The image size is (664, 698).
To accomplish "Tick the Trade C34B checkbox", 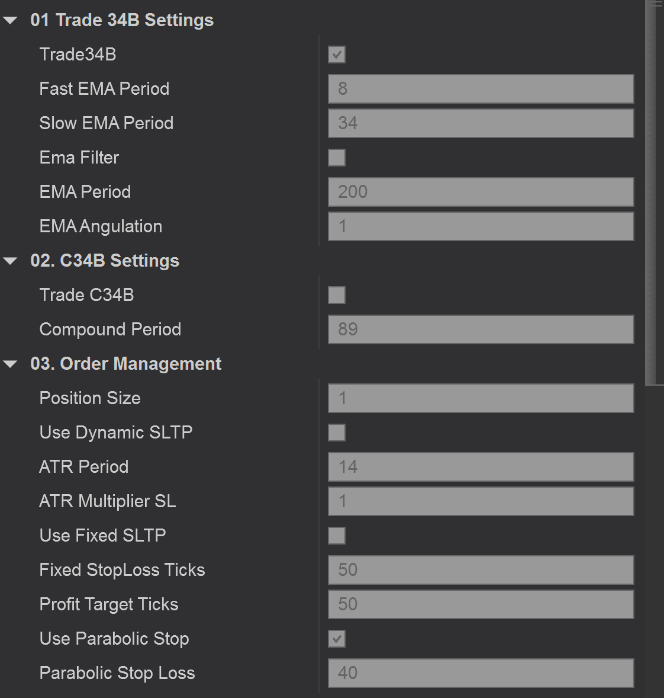I will [337, 296].
